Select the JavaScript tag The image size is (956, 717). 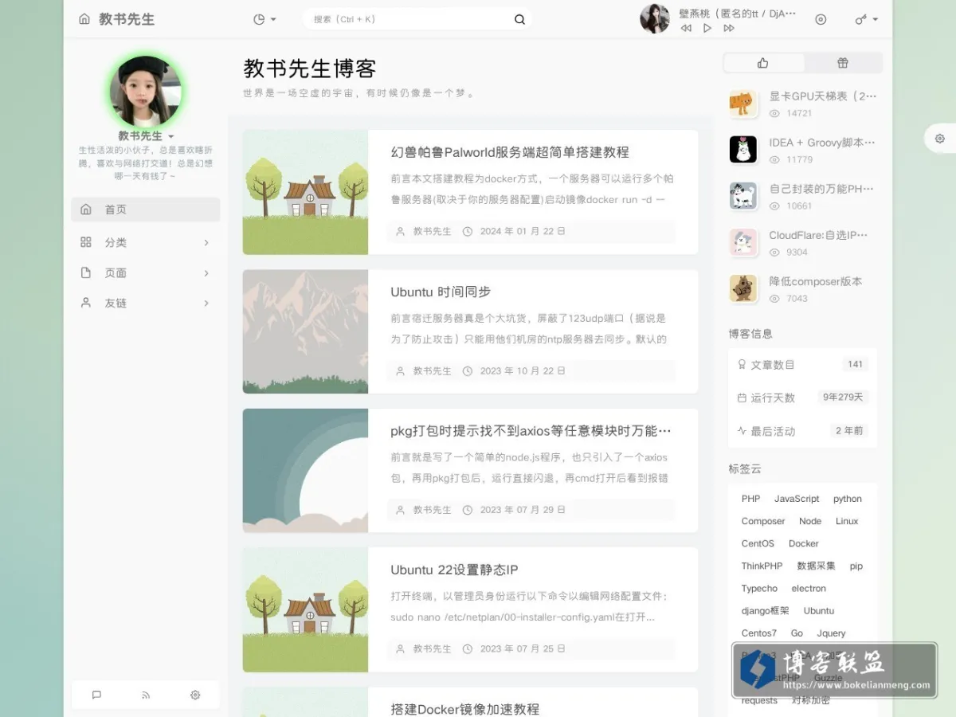(797, 499)
